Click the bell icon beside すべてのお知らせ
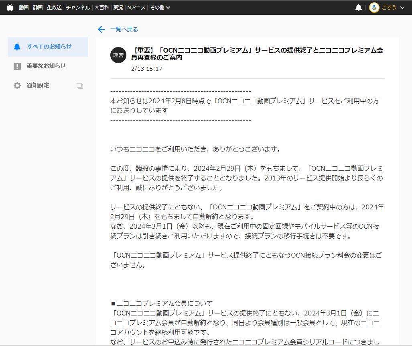This screenshot has width=412, height=346. tap(17, 47)
